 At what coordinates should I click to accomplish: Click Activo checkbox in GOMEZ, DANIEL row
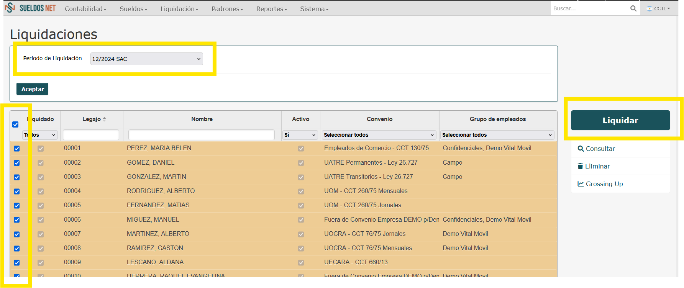pos(301,163)
